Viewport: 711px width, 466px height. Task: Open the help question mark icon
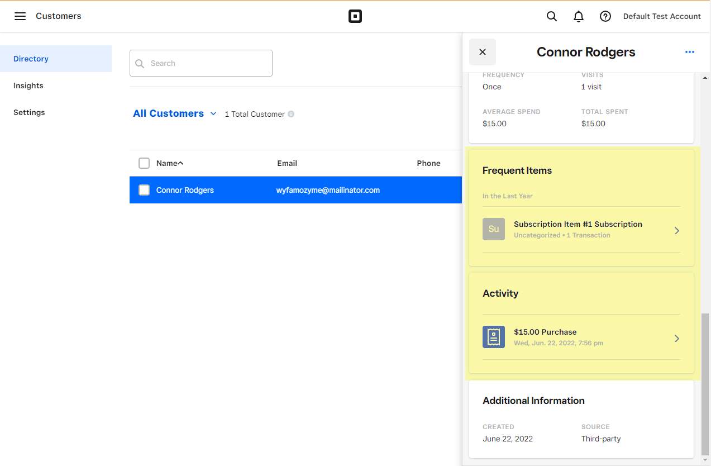point(605,16)
